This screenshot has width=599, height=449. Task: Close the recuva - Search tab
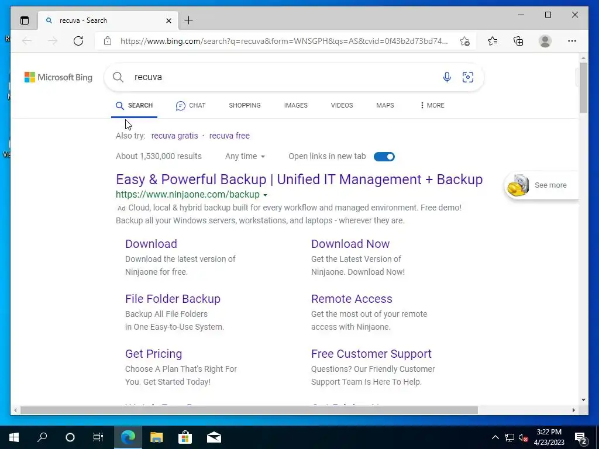point(168,20)
